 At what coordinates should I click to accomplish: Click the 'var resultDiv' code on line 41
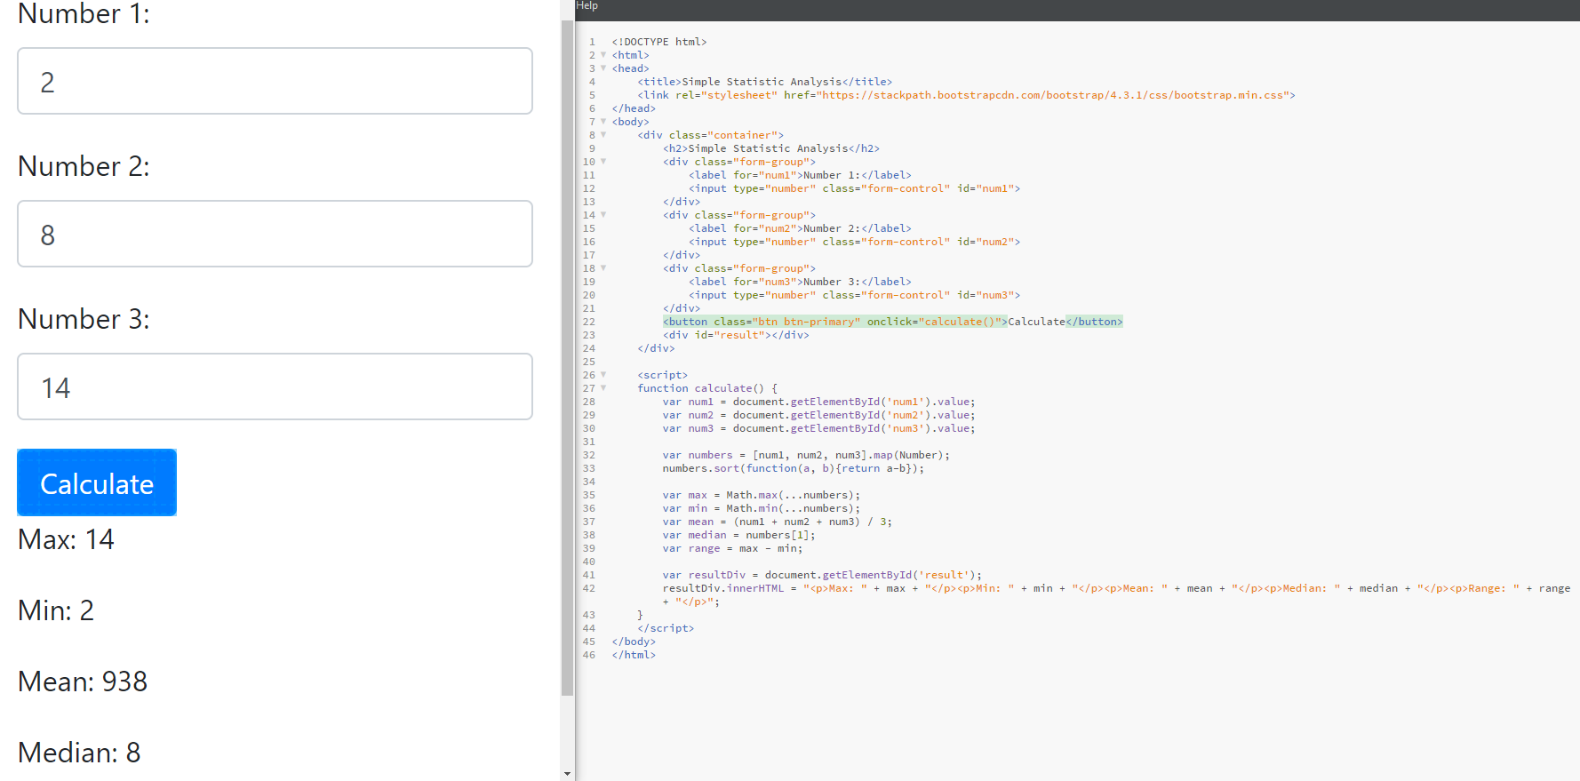(x=822, y=575)
